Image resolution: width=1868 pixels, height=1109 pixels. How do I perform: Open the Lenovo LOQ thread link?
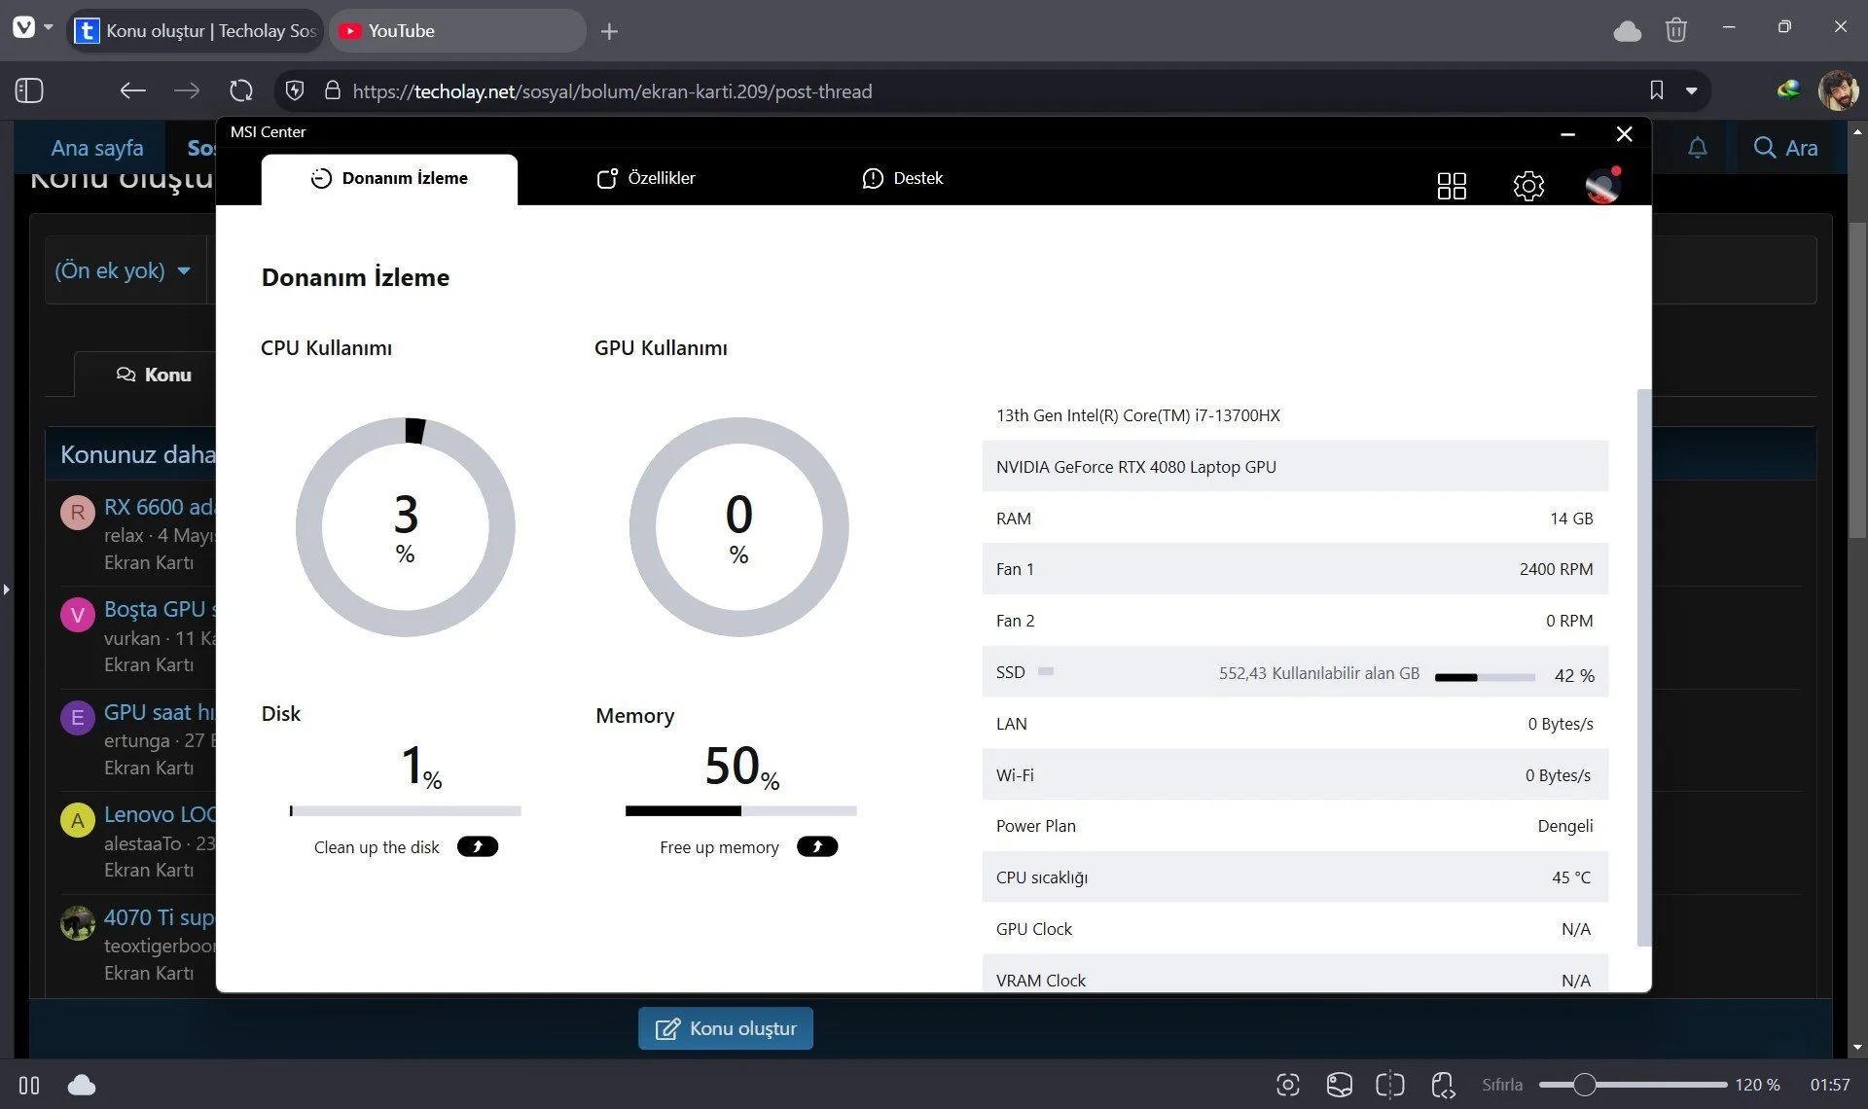pos(159,814)
